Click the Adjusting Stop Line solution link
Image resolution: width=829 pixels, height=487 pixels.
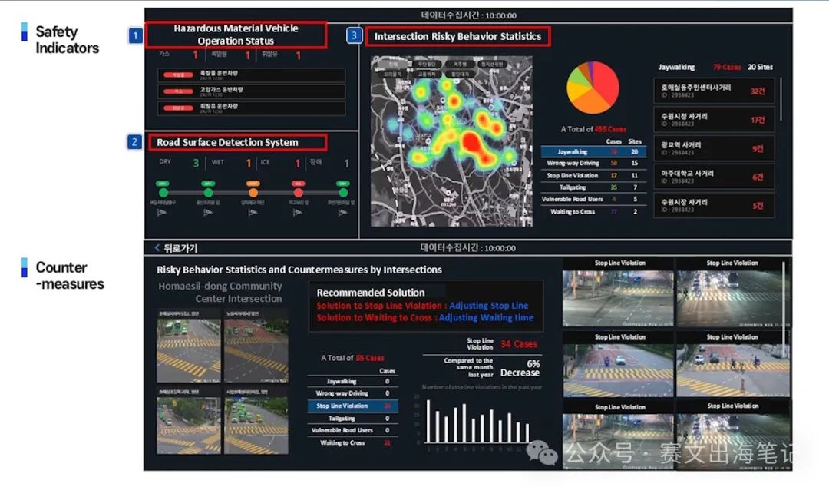[x=488, y=306]
